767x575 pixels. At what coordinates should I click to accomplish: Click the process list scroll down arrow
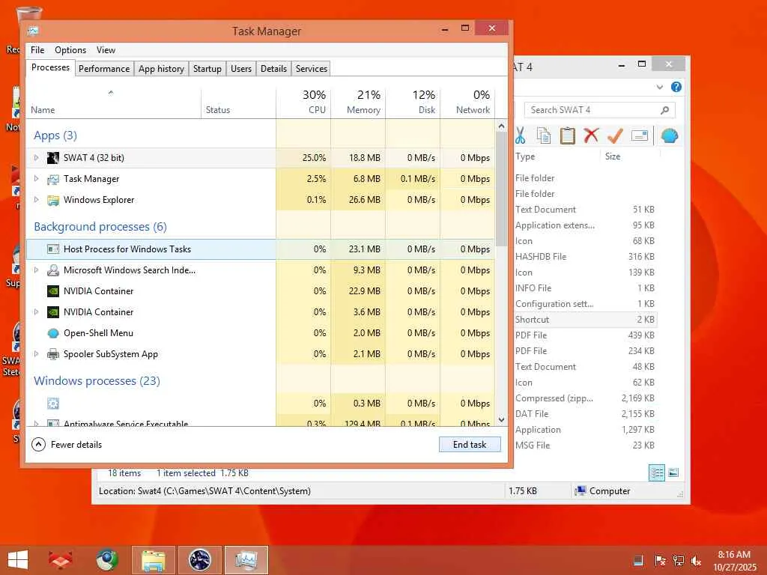[x=501, y=419]
